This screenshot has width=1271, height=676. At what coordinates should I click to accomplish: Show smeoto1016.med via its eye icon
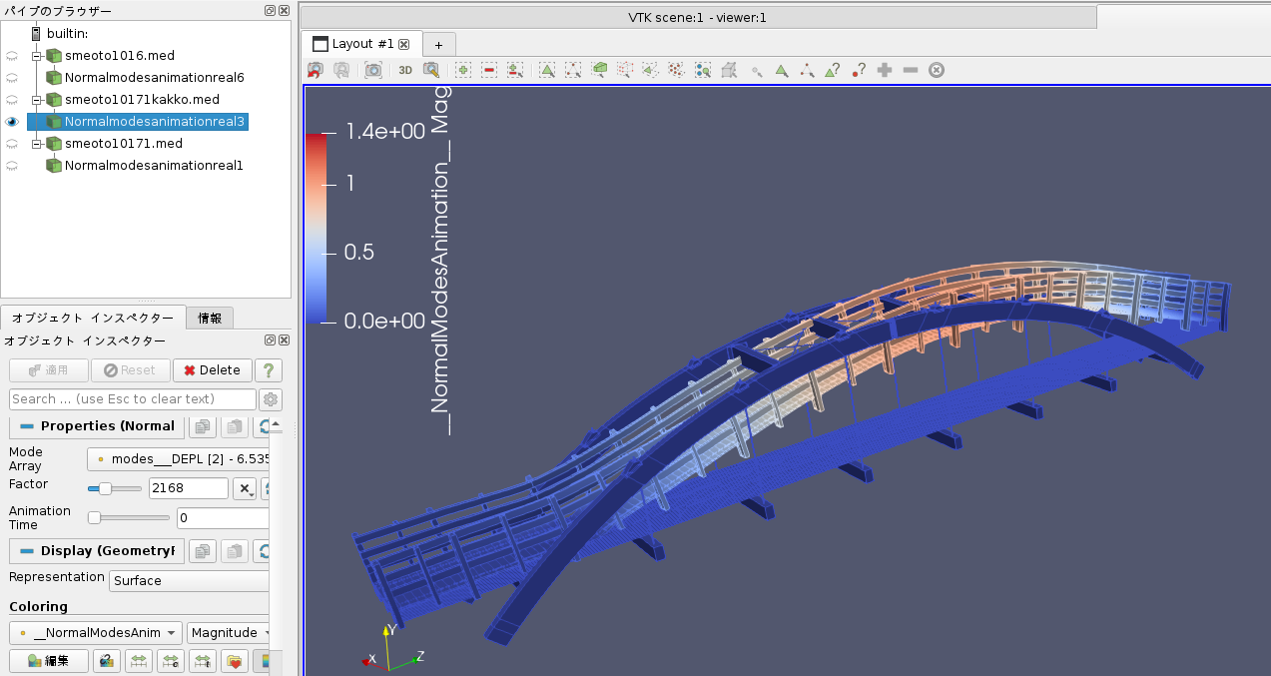point(12,56)
